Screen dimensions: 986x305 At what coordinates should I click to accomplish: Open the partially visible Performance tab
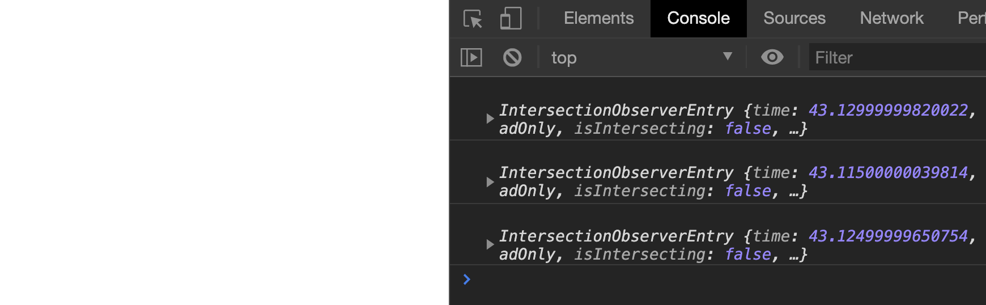(x=971, y=19)
